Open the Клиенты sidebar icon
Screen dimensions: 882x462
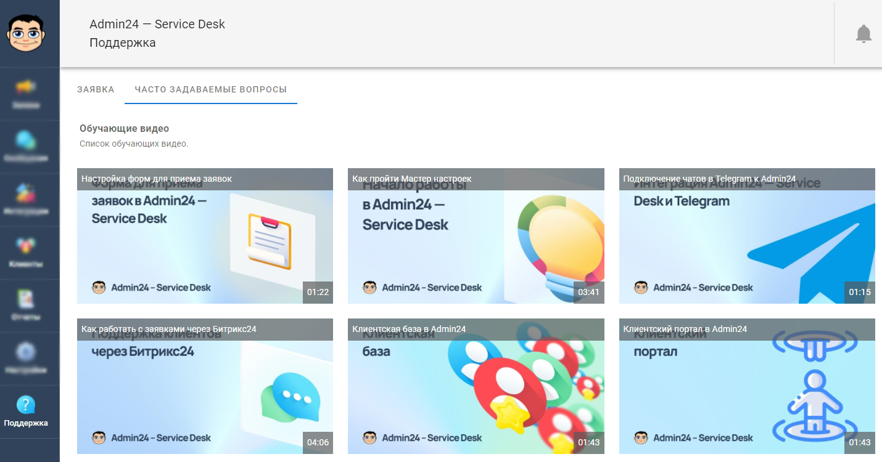tap(26, 246)
